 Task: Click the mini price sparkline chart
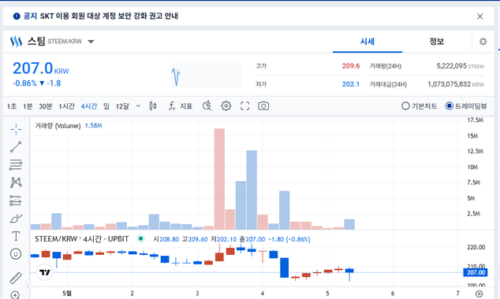pyautogui.click(x=207, y=75)
